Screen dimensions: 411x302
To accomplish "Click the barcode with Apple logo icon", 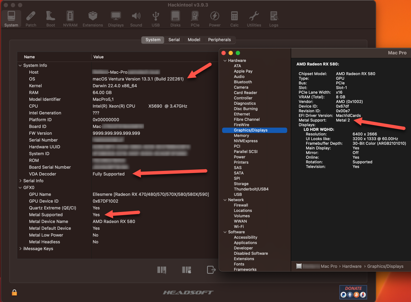I will click(x=187, y=270).
